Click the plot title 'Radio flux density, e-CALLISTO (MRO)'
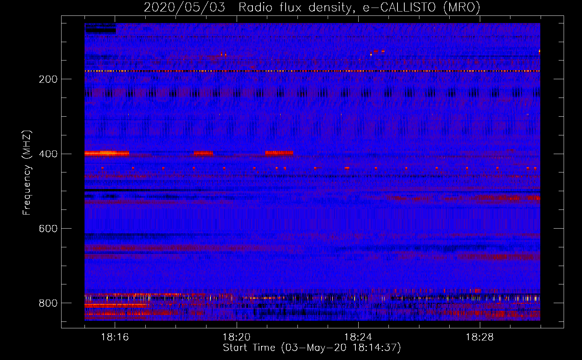The width and height of the screenshot is (582, 360). [x=359, y=7]
